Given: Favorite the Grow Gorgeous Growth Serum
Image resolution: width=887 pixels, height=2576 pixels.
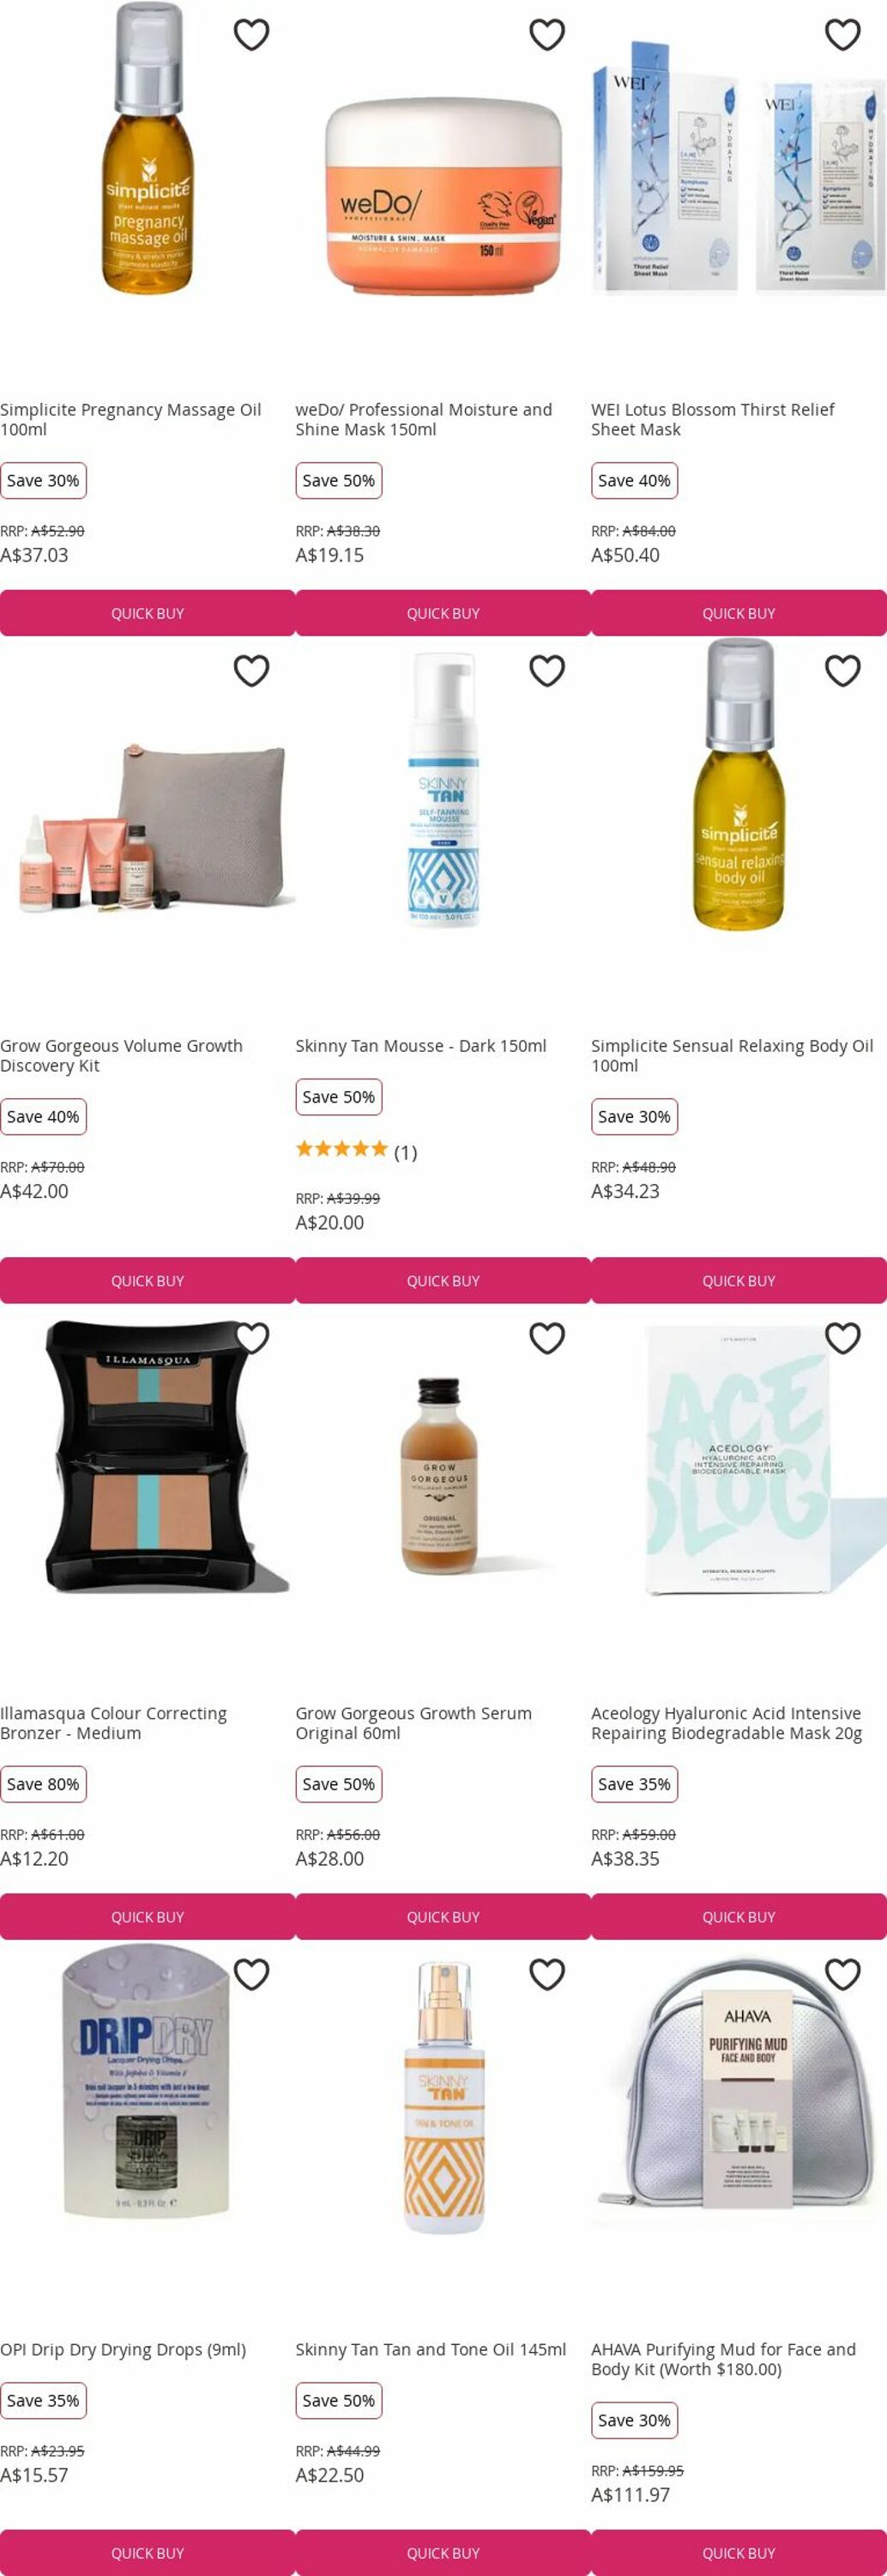Looking at the screenshot, I should [x=547, y=1338].
